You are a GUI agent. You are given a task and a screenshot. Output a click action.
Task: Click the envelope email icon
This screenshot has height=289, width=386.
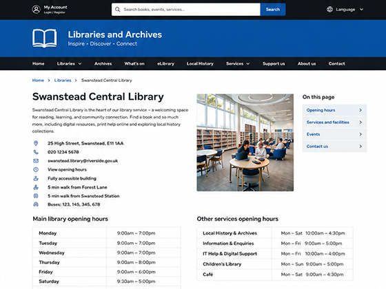coord(36,161)
